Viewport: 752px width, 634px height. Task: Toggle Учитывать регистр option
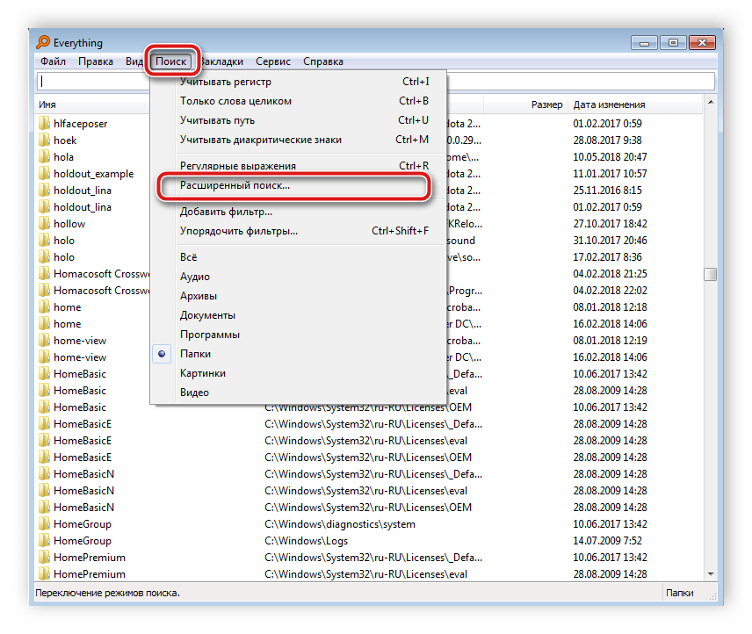click(299, 82)
